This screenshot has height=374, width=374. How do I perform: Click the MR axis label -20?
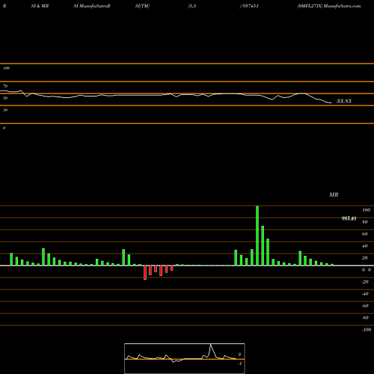[x=365, y=282]
